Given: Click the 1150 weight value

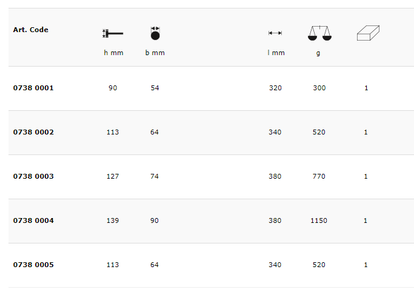Looking at the screenshot, I should tap(319, 220).
